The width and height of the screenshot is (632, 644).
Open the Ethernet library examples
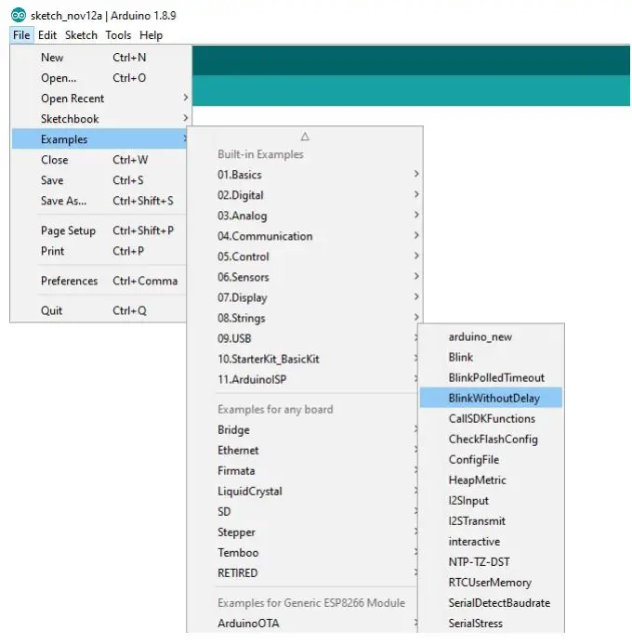[x=303, y=451]
